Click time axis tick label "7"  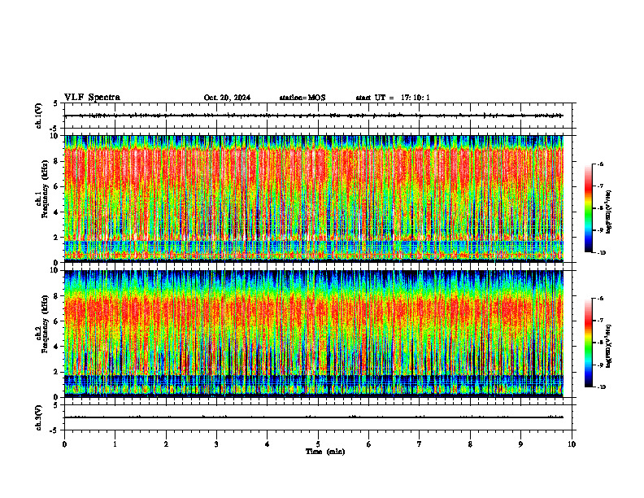[x=420, y=444]
